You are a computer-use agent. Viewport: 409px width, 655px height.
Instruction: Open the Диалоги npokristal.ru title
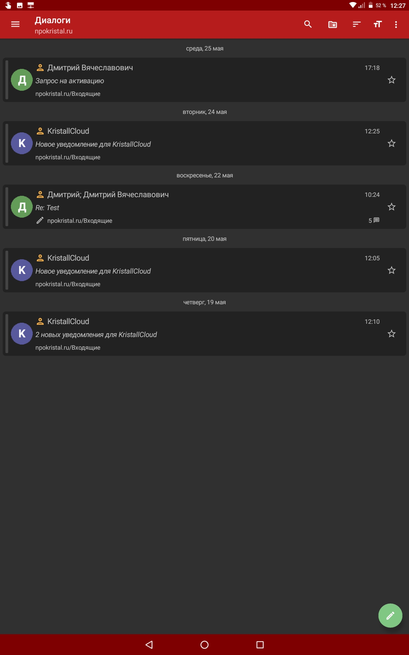[x=54, y=25]
